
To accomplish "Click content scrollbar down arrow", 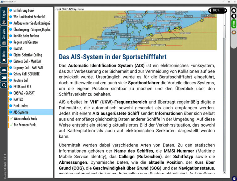I will coord(224,173).
